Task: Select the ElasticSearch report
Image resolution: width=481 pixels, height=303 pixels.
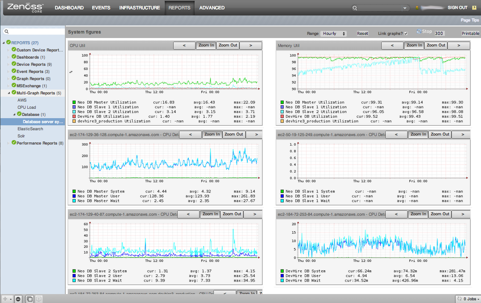Action: tap(30, 128)
